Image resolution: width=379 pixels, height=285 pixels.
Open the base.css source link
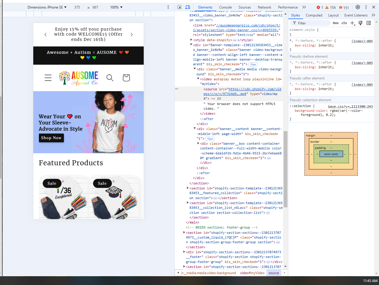[x=350, y=106]
